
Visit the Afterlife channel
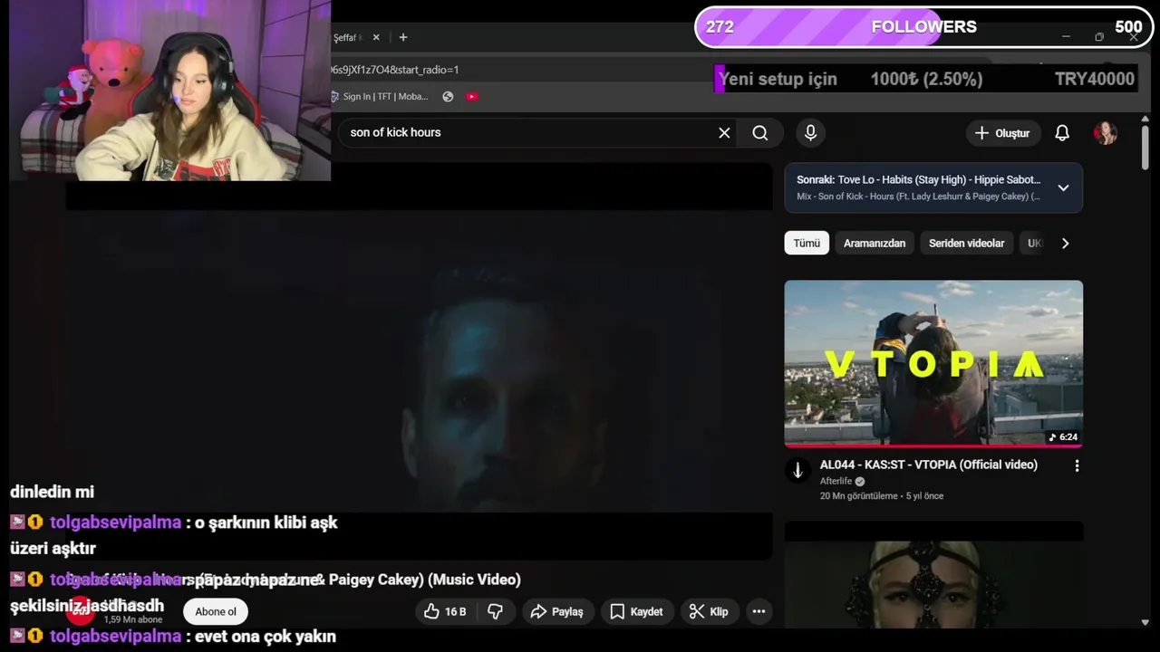coord(836,481)
